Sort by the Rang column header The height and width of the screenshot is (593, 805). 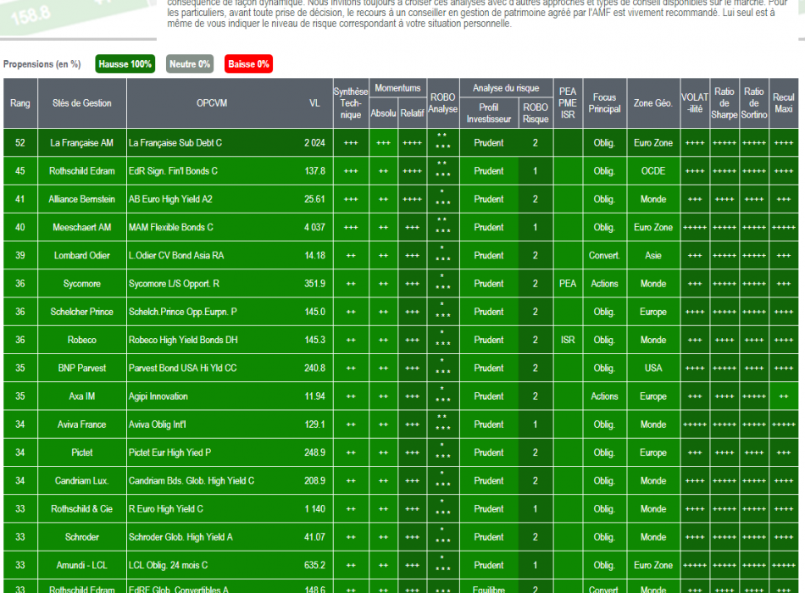[x=20, y=103]
